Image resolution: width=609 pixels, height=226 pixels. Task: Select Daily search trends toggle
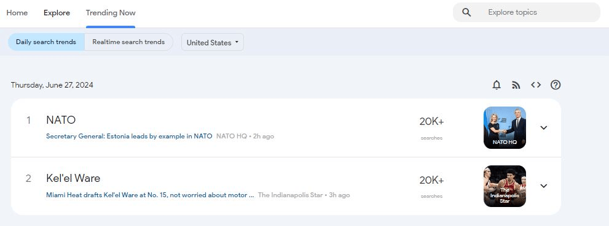(46, 42)
